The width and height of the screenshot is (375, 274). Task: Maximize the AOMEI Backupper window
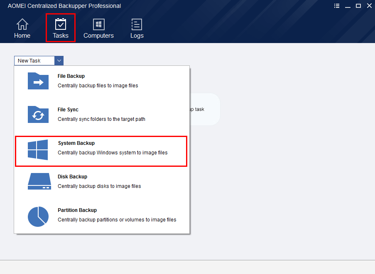[x=358, y=6]
